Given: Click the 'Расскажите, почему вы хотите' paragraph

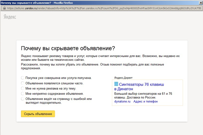Looking at the screenshot, I should 101,66.
